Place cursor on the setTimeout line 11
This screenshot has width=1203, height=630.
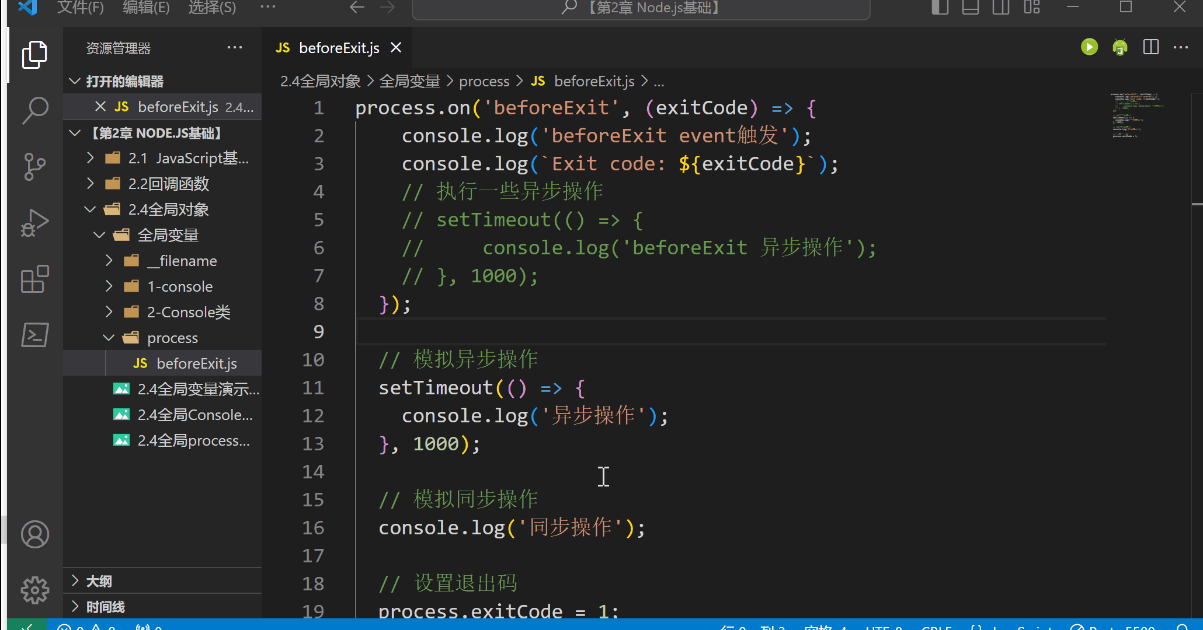[481, 388]
